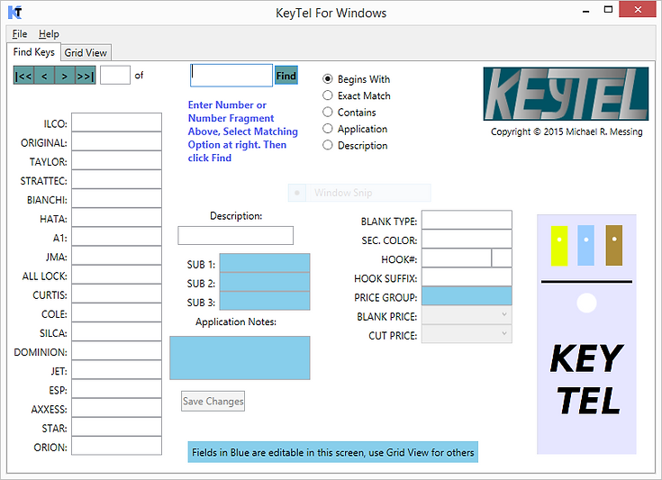Viewport: 662px width, 480px height.
Task: Click the ALL LOCK field
Action: tap(116, 275)
